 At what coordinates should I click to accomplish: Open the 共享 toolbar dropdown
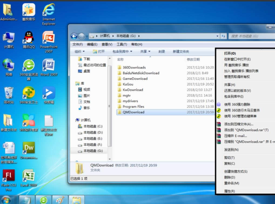(145, 51)
